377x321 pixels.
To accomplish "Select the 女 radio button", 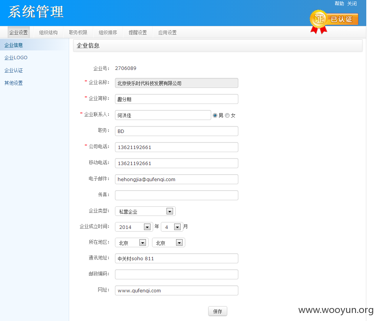I will coord(227,115).
